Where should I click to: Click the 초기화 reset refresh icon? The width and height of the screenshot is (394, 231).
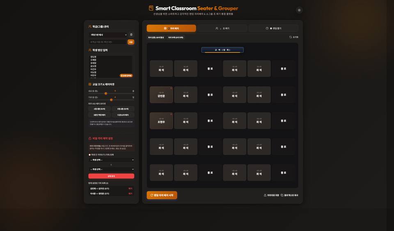tap(291, 37)
